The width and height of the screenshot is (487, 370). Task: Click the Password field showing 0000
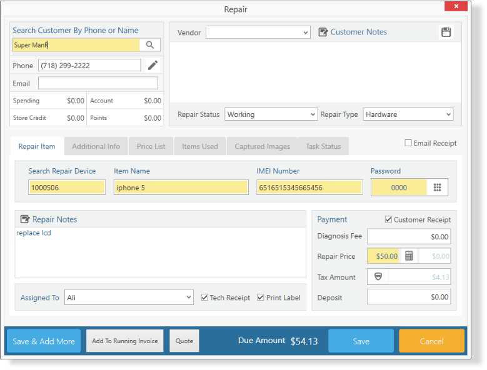coord(399,187)
